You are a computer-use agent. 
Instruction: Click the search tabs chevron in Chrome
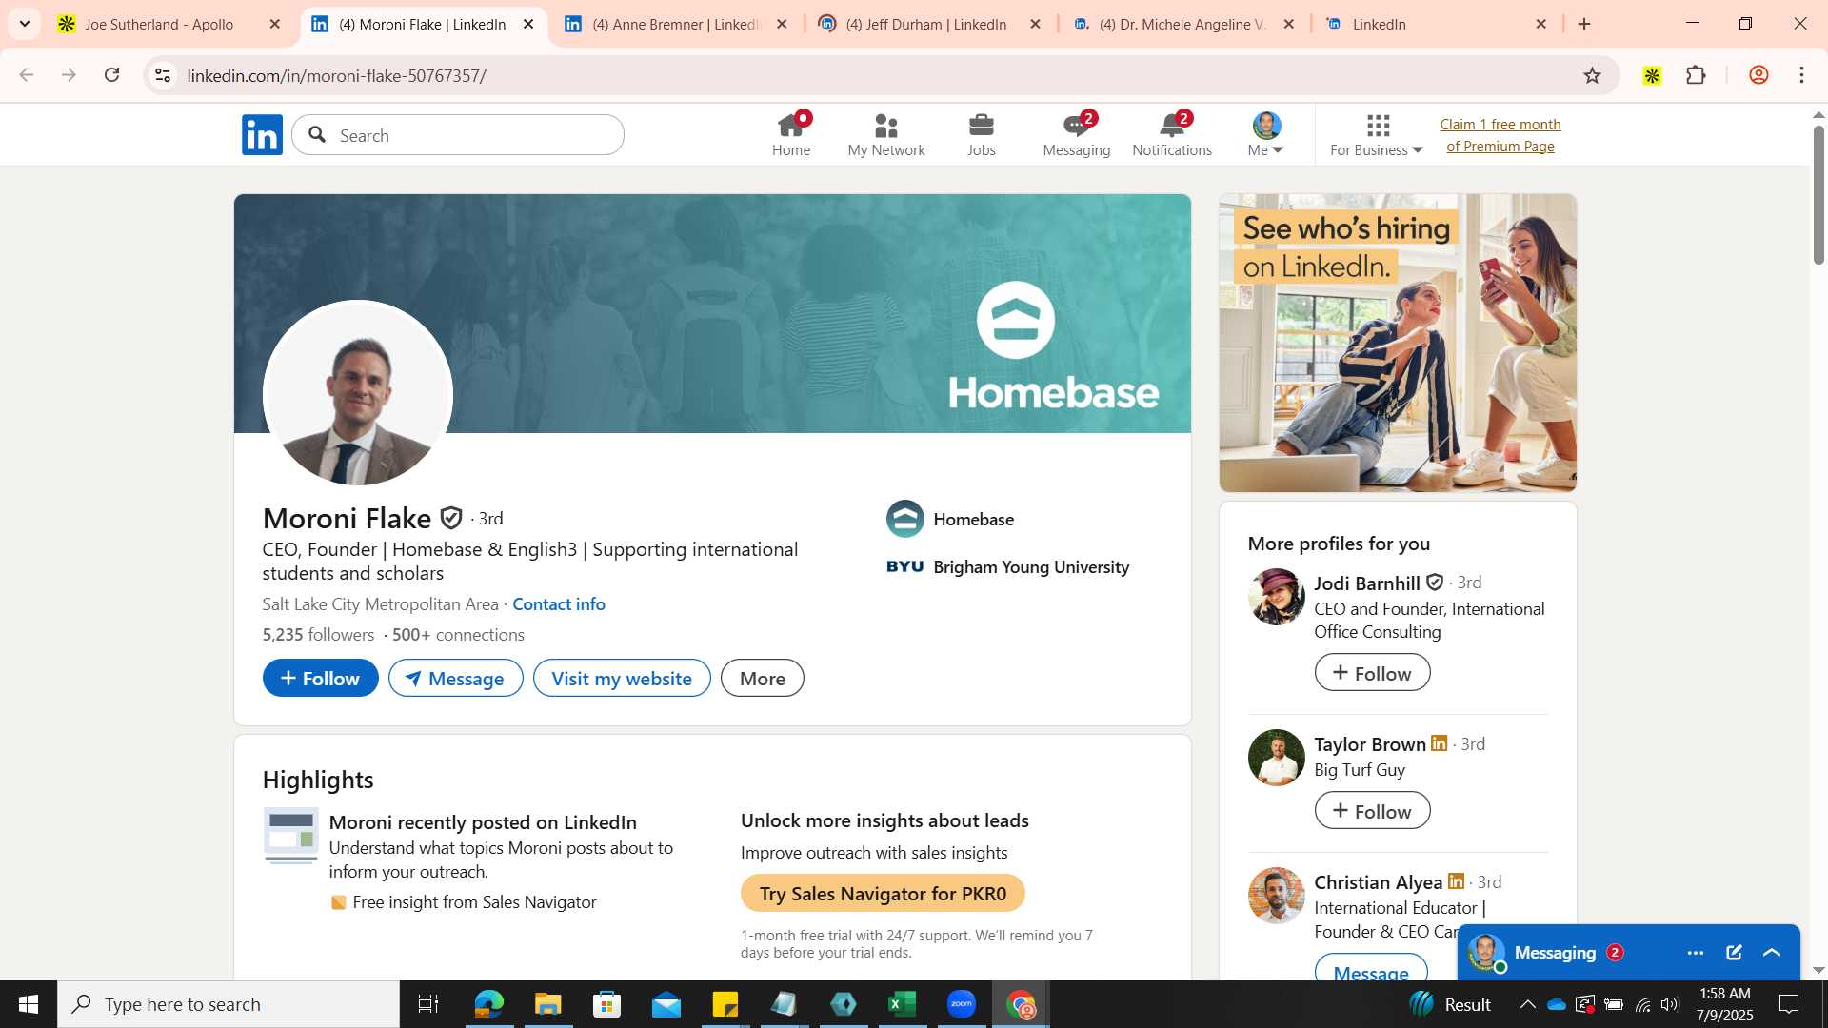(x=25, y=24)
